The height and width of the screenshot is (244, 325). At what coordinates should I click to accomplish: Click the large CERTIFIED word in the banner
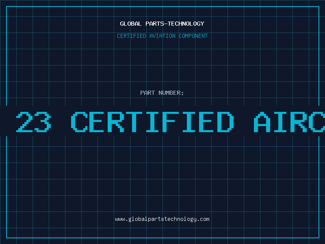(x=153, y=122)
